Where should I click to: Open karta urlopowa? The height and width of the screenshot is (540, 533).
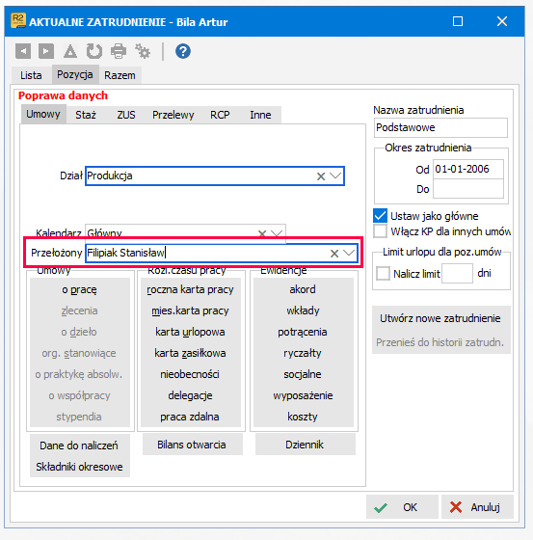coord(190,332)
